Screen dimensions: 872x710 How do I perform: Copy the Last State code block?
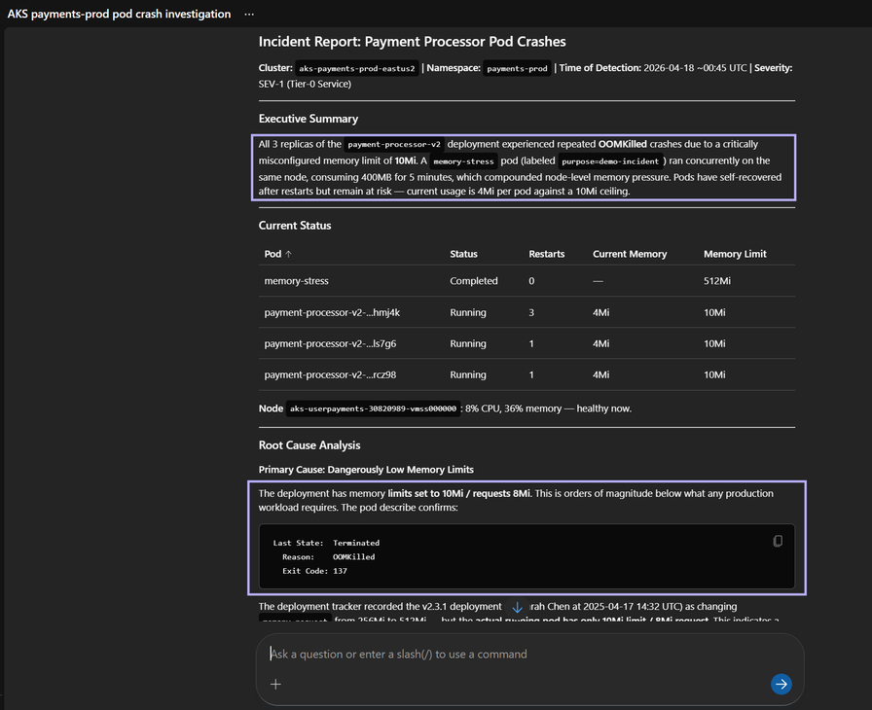click(x=778, y=541)
